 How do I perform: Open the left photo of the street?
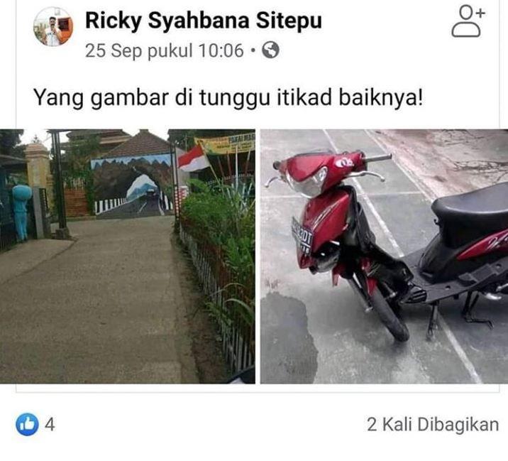coord(127,256)
